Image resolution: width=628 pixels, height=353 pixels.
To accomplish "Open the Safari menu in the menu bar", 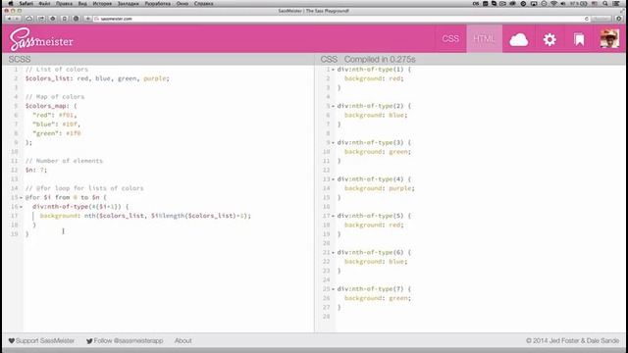I will pos(26,3).
